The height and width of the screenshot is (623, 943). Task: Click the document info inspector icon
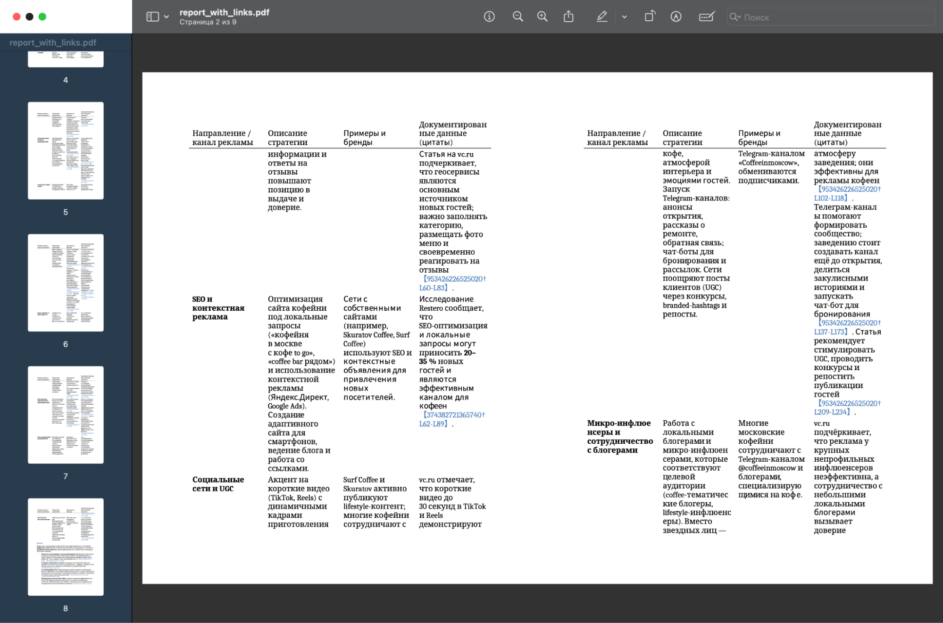(x=489, y=17)
